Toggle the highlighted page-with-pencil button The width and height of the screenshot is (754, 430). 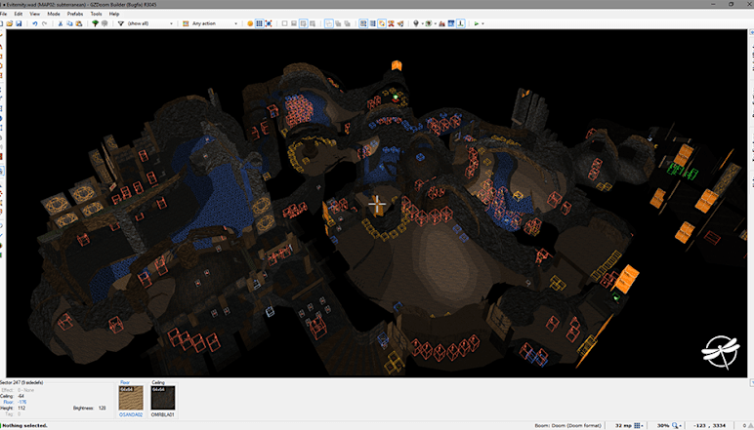pyautogui.click(x=303, y=23)
